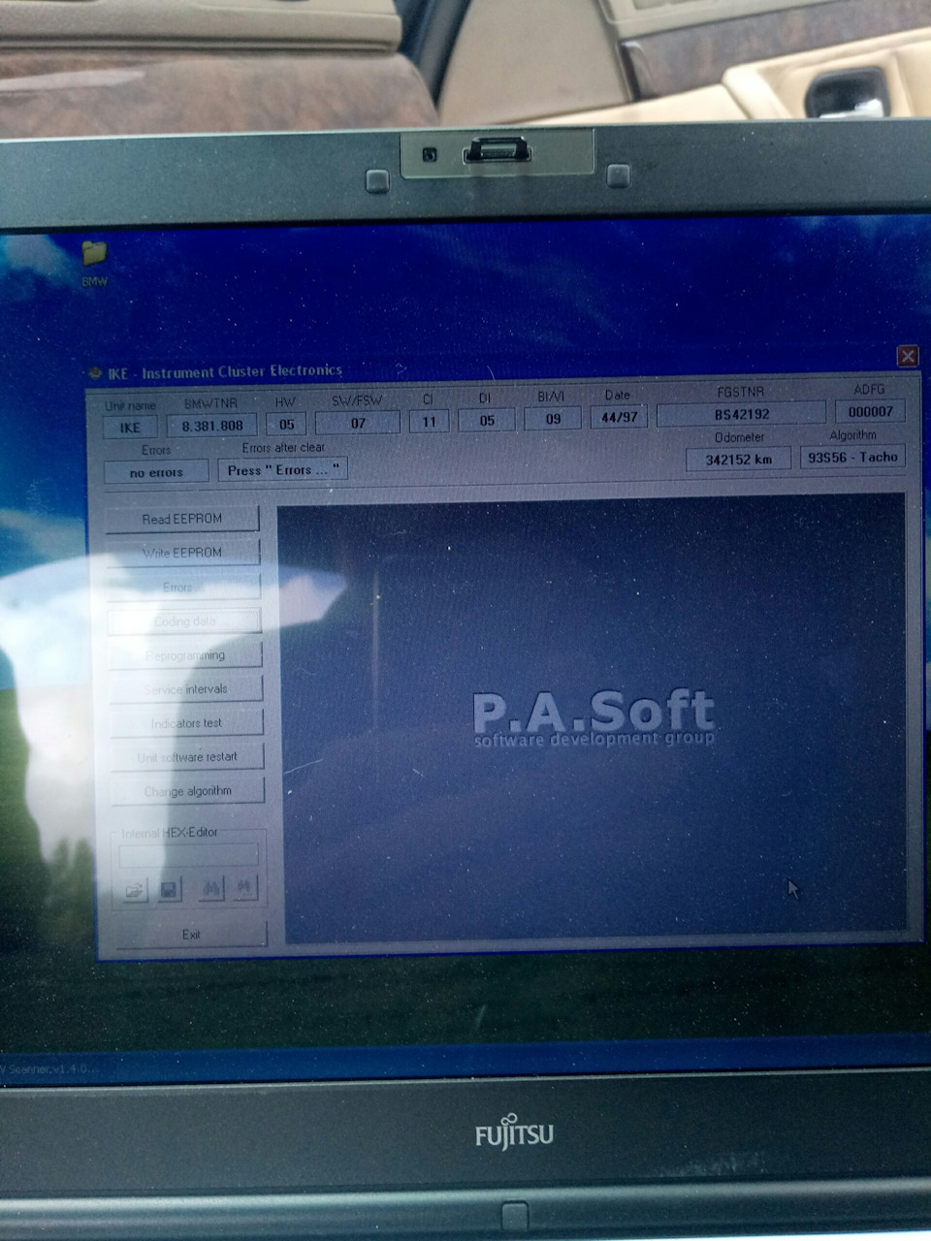Click the Write EEPROM button
Image resolution: width=931 pixels, height=1241 pixels.
pos(182,553)
